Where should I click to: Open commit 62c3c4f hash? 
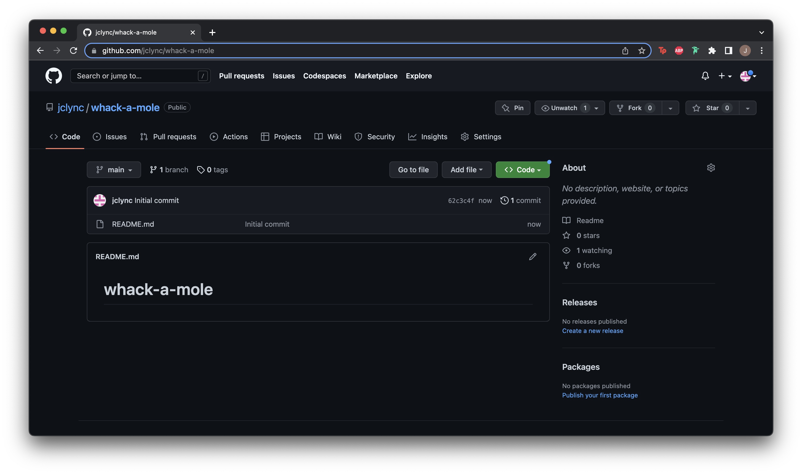tap(461, 201)
